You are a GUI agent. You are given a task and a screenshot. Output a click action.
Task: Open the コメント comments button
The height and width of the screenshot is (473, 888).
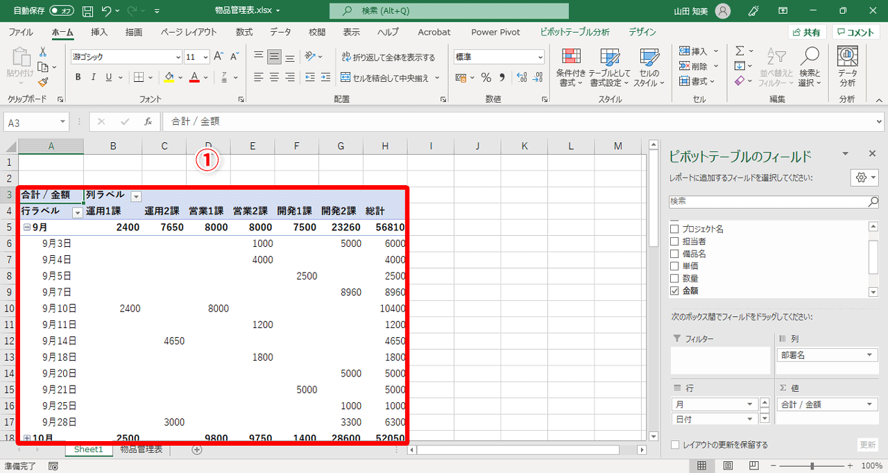pos(856,33)
